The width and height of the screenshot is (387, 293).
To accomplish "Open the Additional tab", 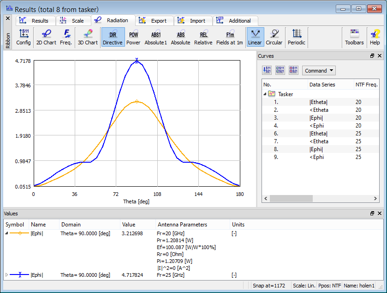I will point(234,21).
